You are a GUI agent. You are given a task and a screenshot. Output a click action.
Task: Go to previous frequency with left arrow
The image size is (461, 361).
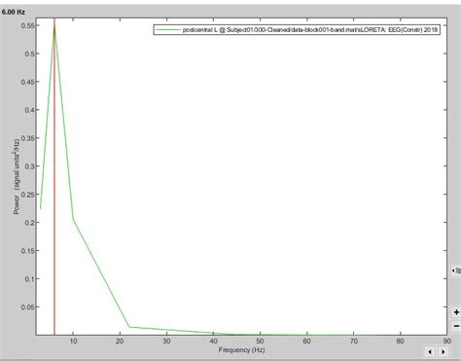point(430,351)
